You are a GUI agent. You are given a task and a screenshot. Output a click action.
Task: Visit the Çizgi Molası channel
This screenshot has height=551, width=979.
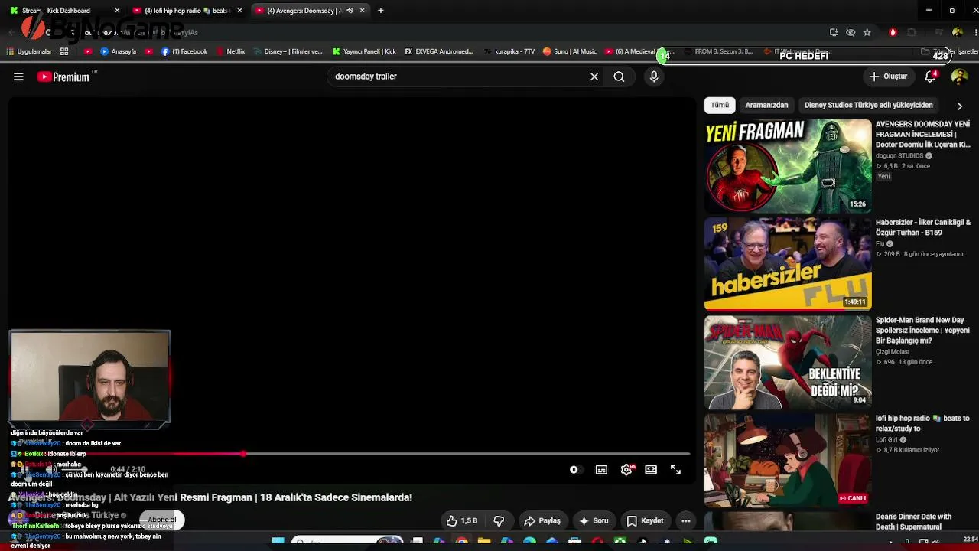pos(892,352)
